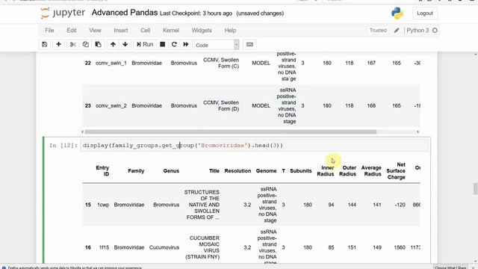Click the Resolution column header

pyautogui.click(x=238, y=171)
